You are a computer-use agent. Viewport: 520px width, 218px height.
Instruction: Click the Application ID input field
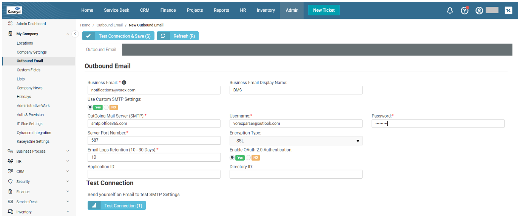(154, 174)
